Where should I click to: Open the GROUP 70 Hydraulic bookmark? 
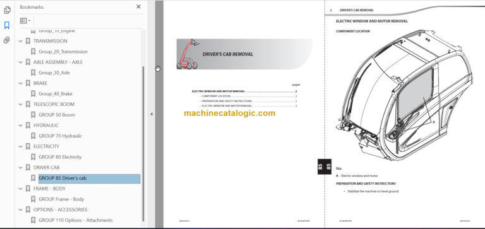[x=61, y=136]
